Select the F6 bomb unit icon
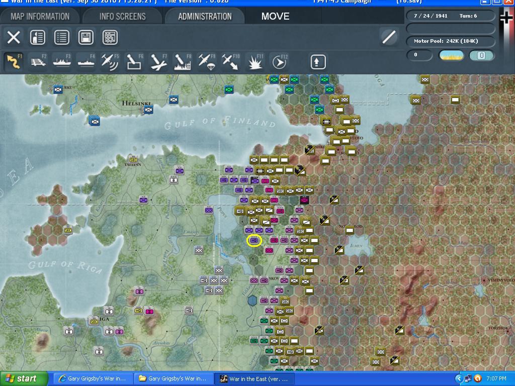 click(x=134, y=61)
